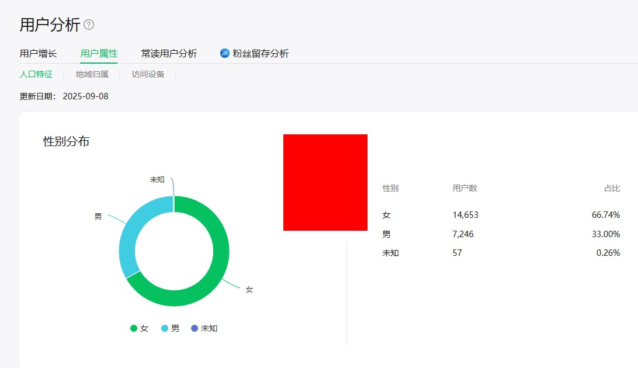Viewport: 638px width, 368px height.
Task: Click the 女 row in gender table
Action: point(386,215)
